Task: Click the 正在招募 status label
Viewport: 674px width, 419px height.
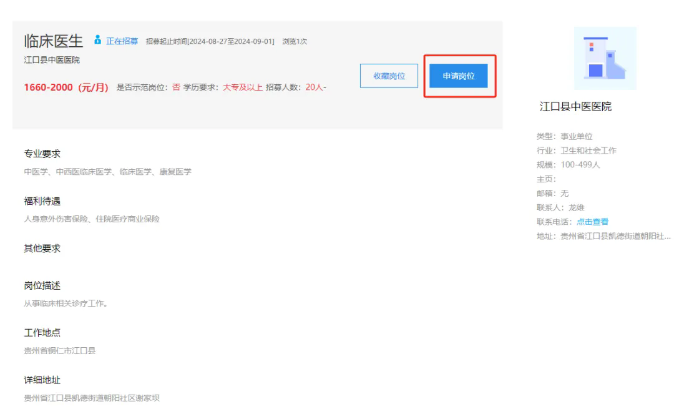Action: tap(122, 42)
